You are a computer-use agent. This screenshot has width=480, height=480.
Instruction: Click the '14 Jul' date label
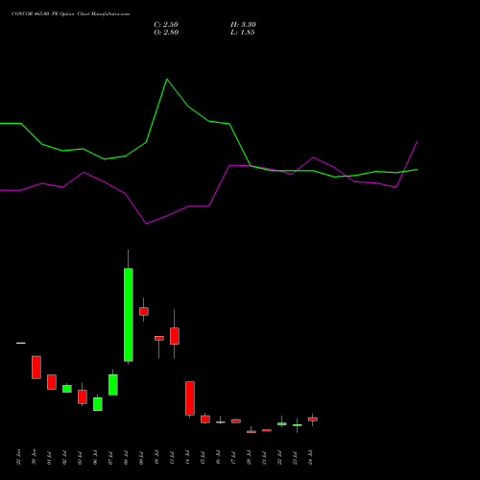pos(187,457)
